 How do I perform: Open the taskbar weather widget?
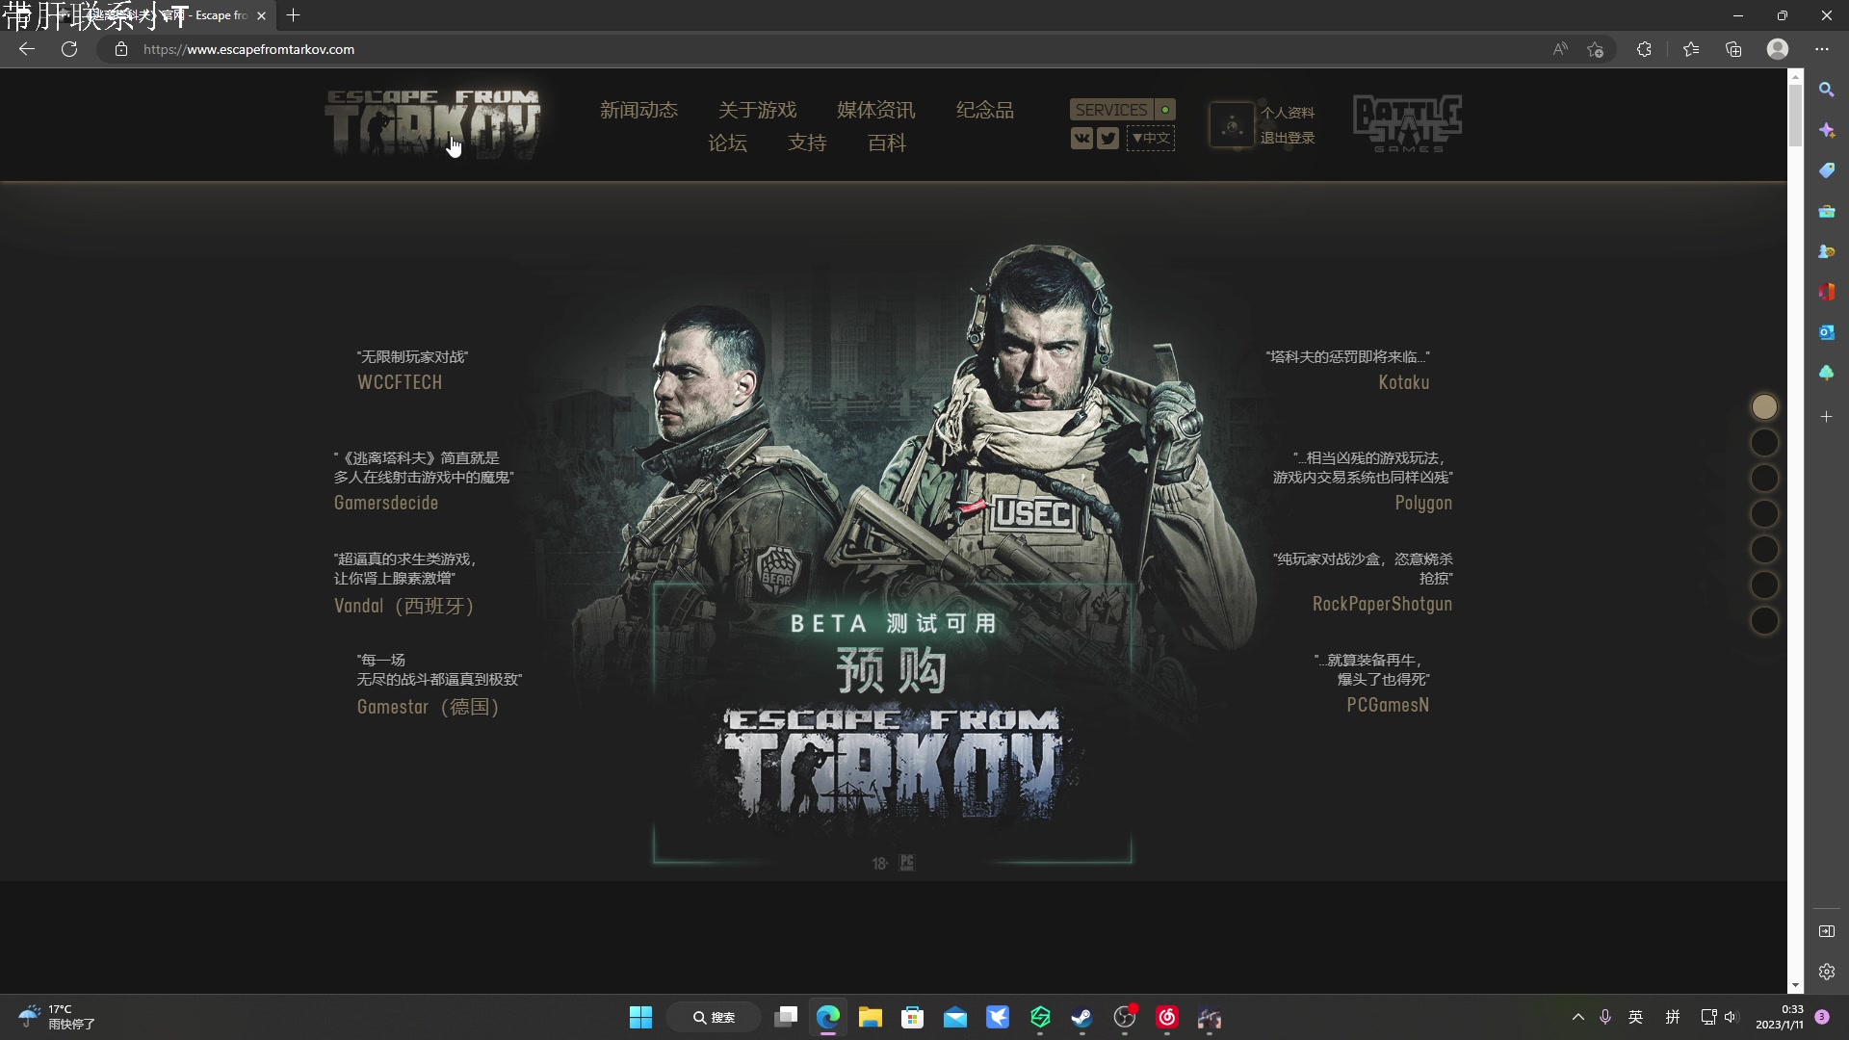tap(58, 1017)
